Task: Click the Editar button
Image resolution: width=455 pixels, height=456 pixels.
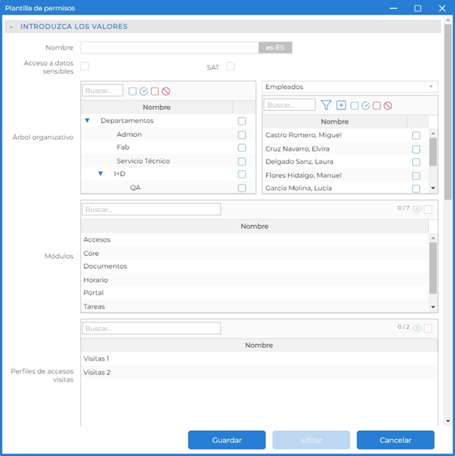Action: [x=311, y=440]
